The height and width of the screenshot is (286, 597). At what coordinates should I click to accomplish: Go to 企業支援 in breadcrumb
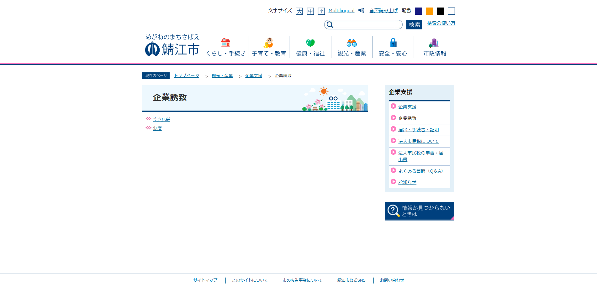[x=254, y=76]
